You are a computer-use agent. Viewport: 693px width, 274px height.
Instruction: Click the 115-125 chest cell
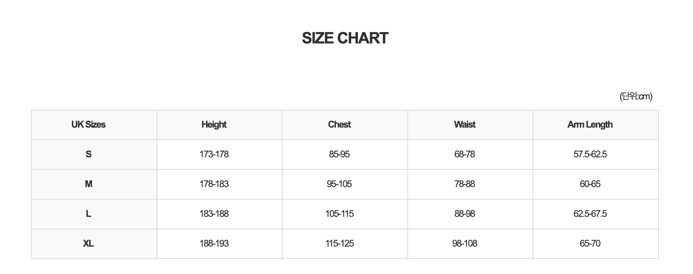[x=339, y=243]
